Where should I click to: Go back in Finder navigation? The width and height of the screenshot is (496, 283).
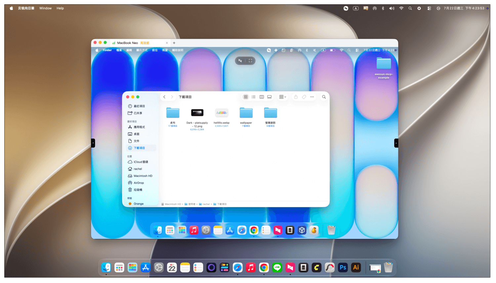pos(164,97)
